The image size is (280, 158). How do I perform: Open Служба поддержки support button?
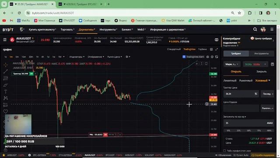(262, 155)
